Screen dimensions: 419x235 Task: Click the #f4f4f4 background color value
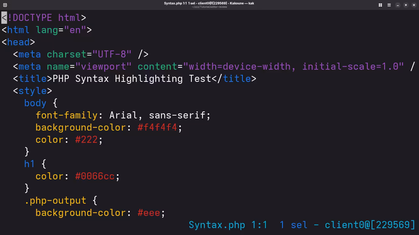point(157,127)
